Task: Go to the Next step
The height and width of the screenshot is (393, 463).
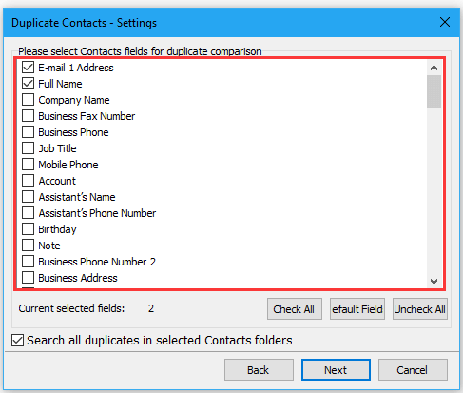Action: (x=336, y=370)
